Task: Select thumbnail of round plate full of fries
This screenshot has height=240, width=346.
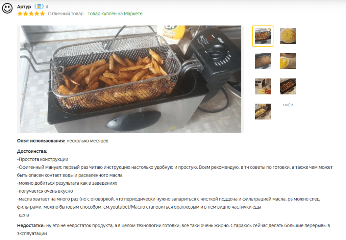Action: [x=288, y=36]
